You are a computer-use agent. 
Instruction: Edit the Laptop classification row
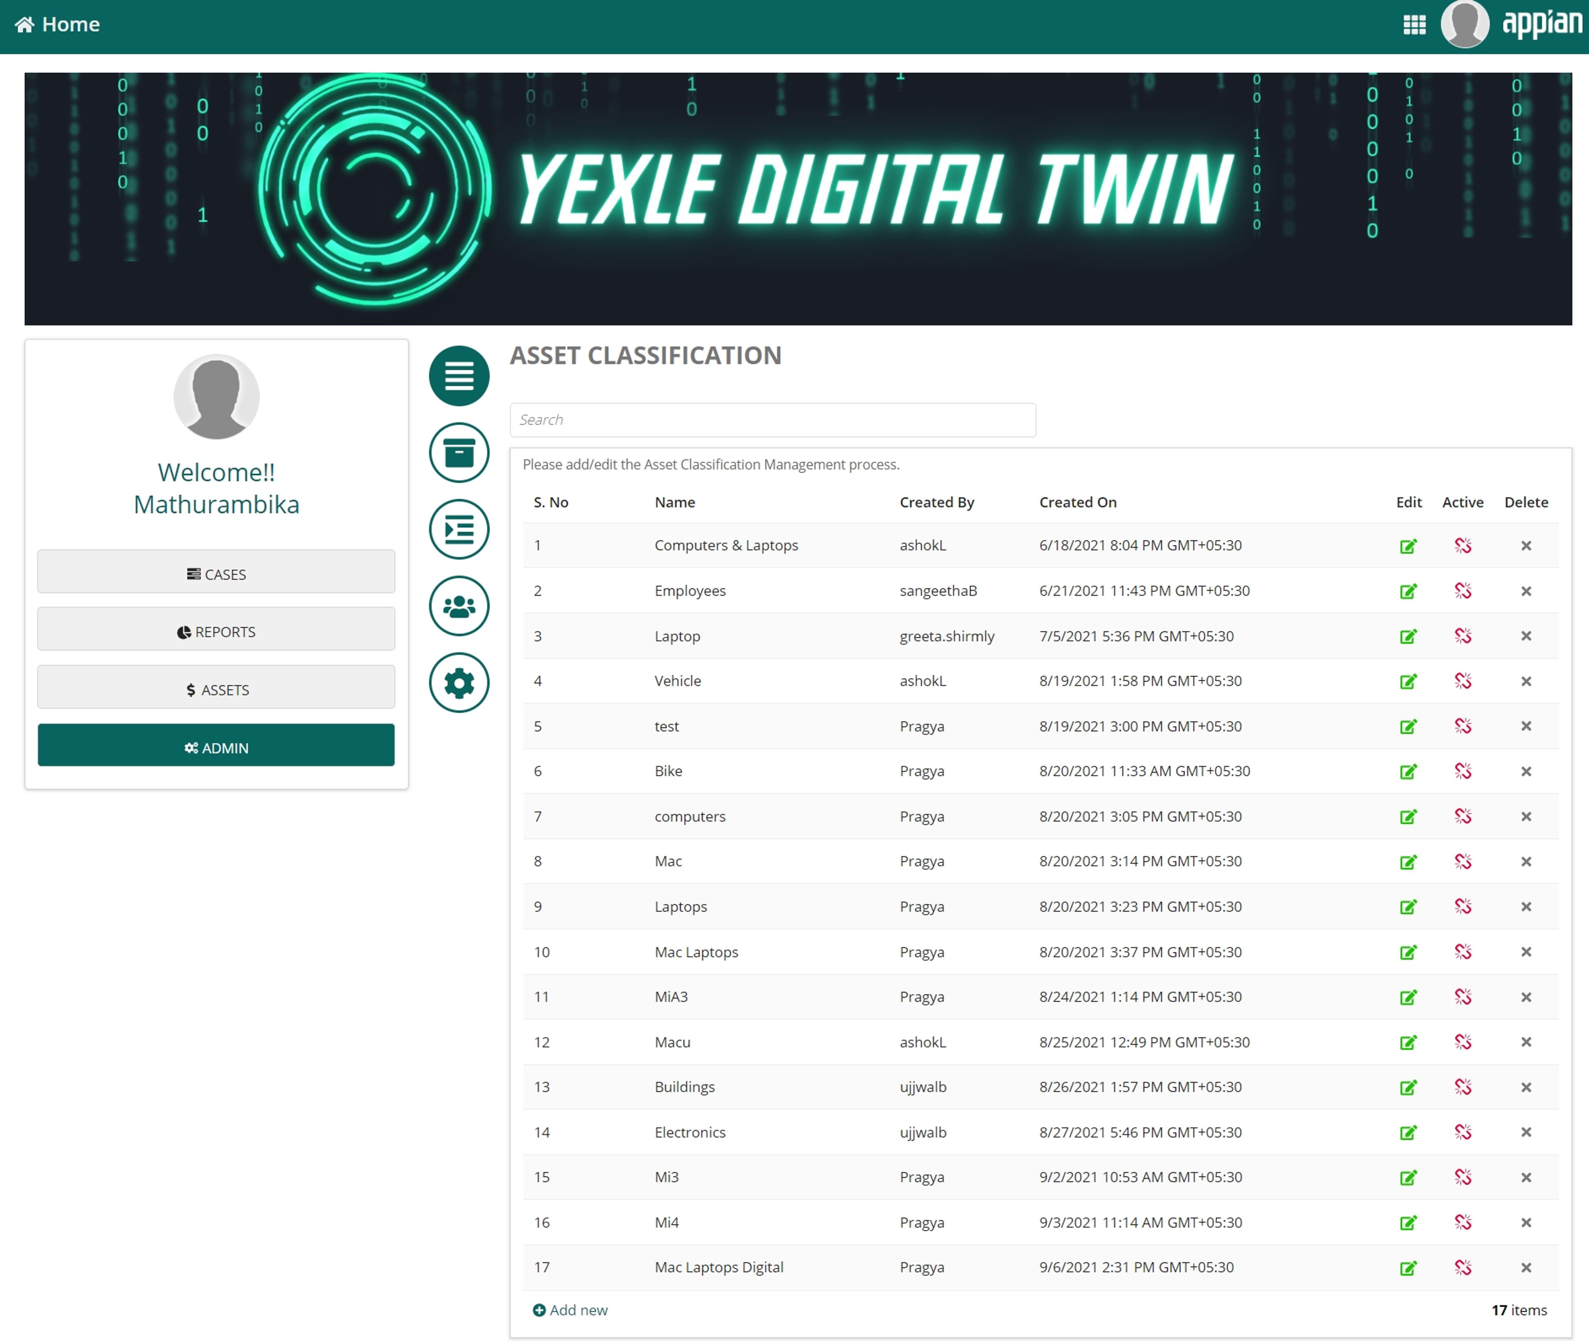[x=1408, y=636]
